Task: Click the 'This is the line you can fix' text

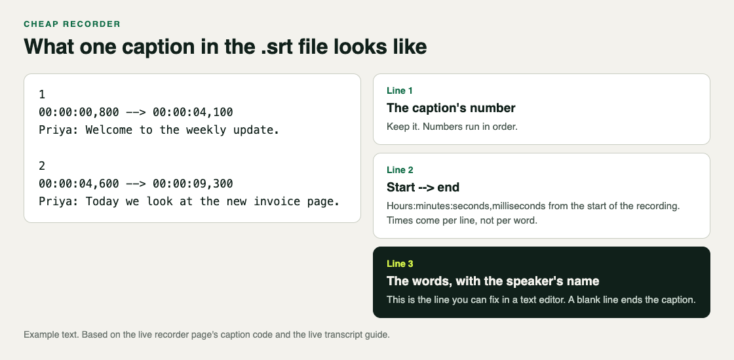Action: (541, 300)
